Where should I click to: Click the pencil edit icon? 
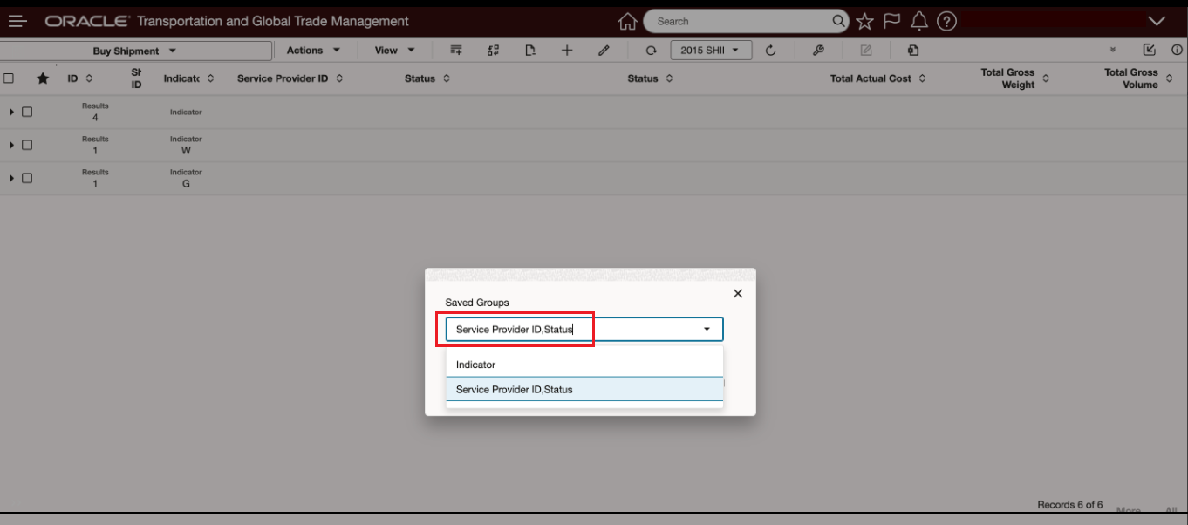click(x=604, y=51)
